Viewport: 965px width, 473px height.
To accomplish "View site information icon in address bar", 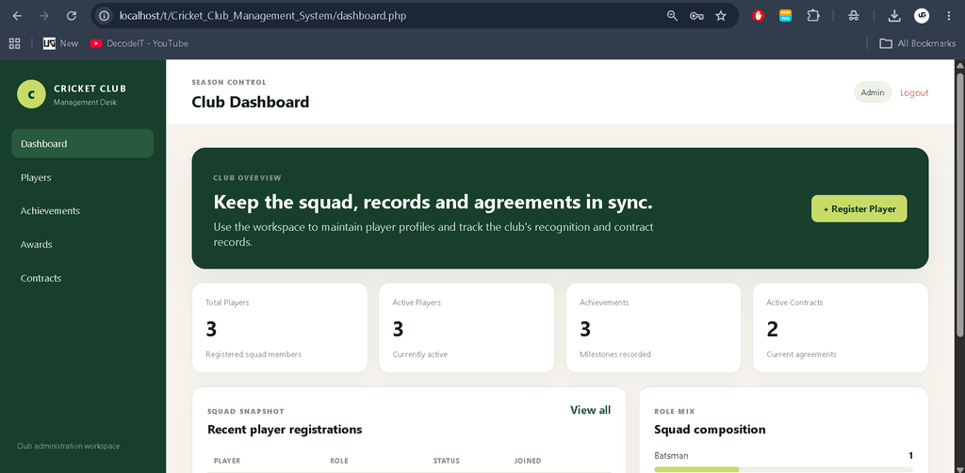I will [x=105, y=16].
